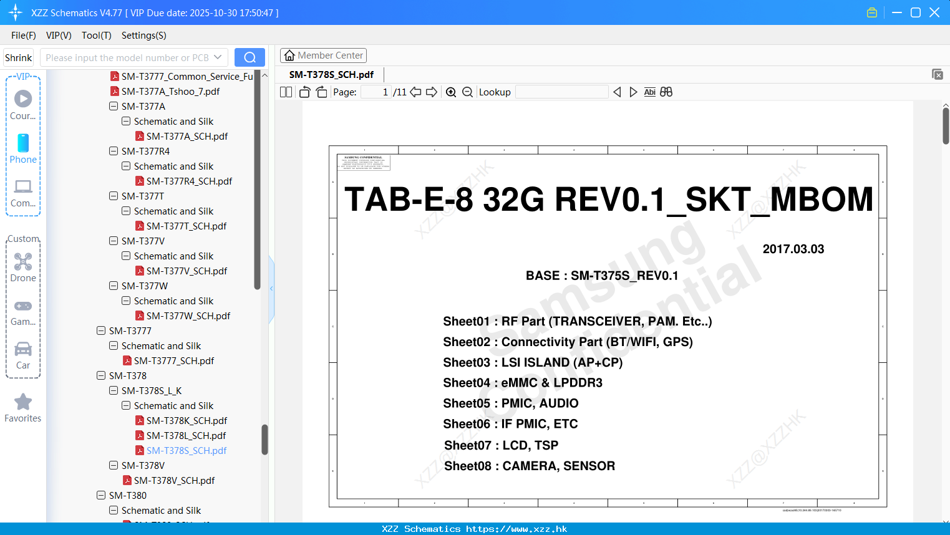Viewport: 950px width, 535px height.
Task: Open the Settings(S) menu
Action: click(144, 36)
